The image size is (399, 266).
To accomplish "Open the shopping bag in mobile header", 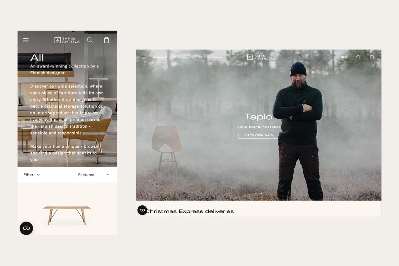I will pos(106,40).
